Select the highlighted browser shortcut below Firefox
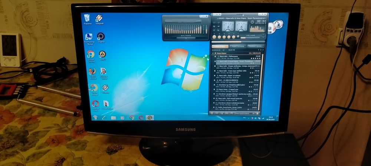The height and width of the screenshot is (166, 371). pos(94,90)
